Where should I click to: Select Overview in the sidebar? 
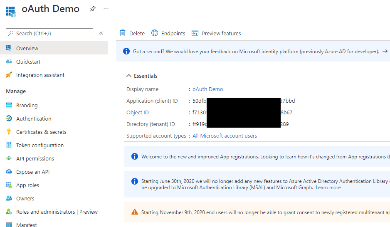(27, 49)
